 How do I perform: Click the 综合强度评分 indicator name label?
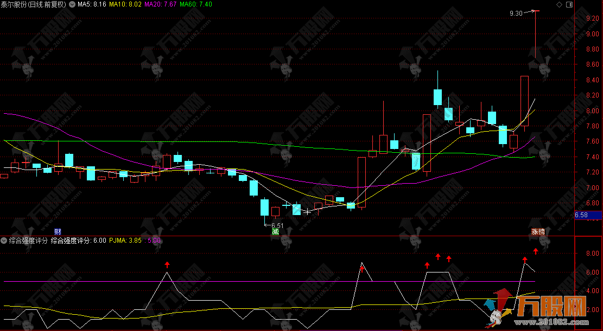28,241
